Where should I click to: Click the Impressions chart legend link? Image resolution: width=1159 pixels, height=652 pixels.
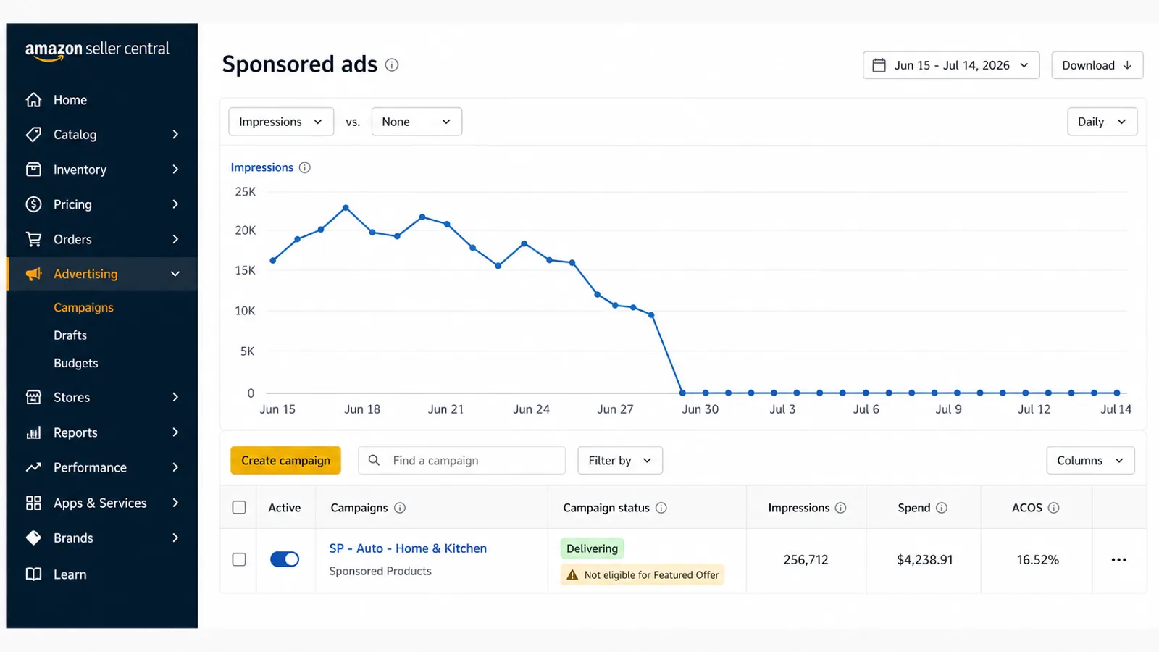coord(261,167)
